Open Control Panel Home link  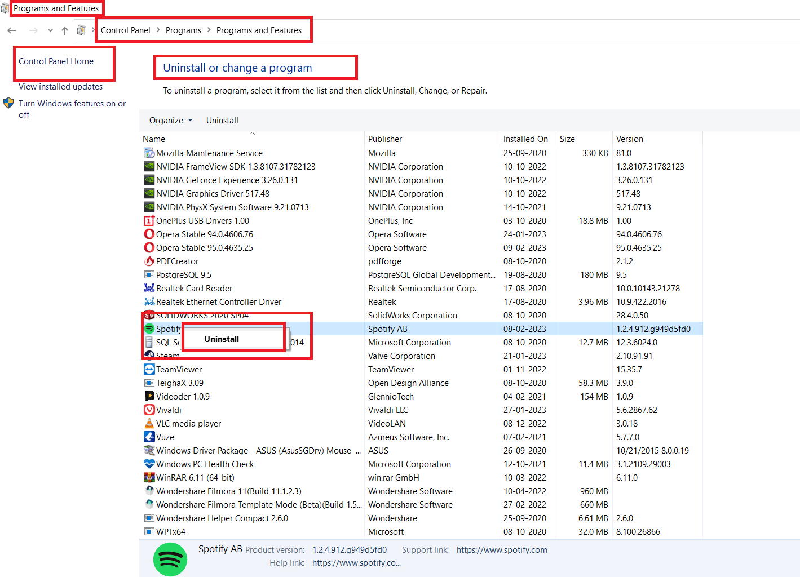click(56, 61)
